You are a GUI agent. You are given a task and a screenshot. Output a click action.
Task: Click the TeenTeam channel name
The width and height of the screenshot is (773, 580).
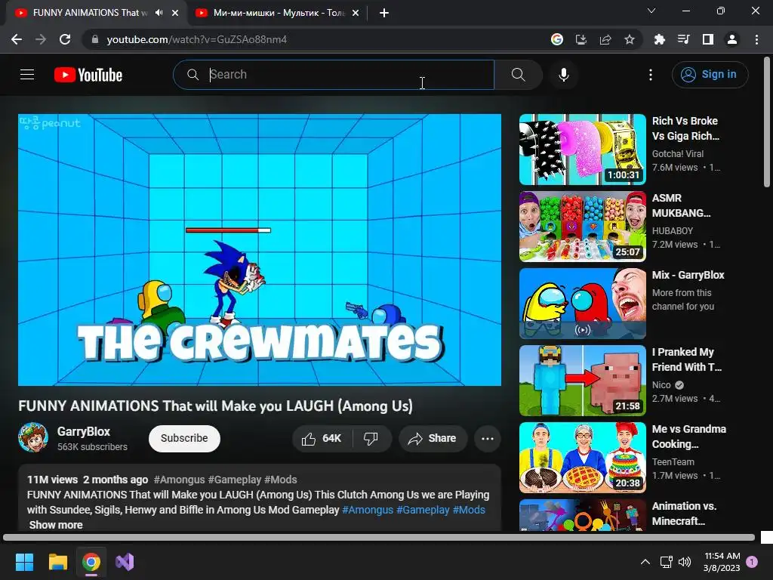click(673, 461)
